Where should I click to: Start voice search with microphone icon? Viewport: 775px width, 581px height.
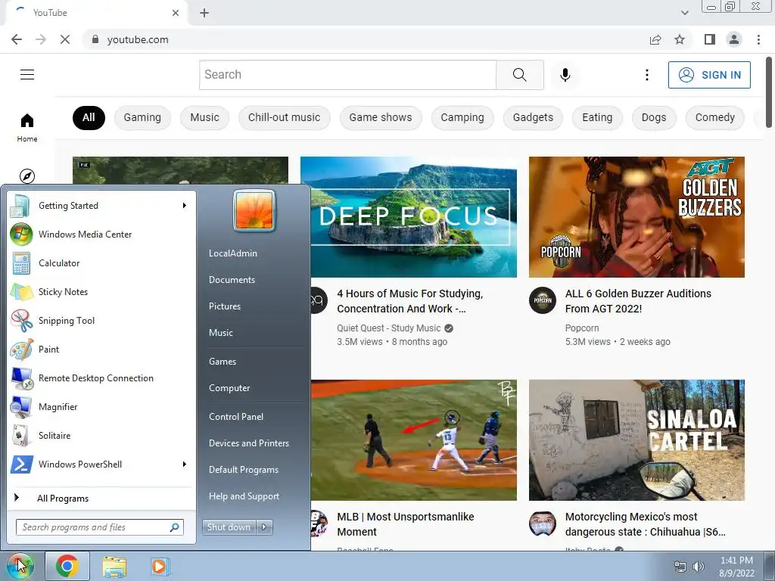tap(565, 75)
